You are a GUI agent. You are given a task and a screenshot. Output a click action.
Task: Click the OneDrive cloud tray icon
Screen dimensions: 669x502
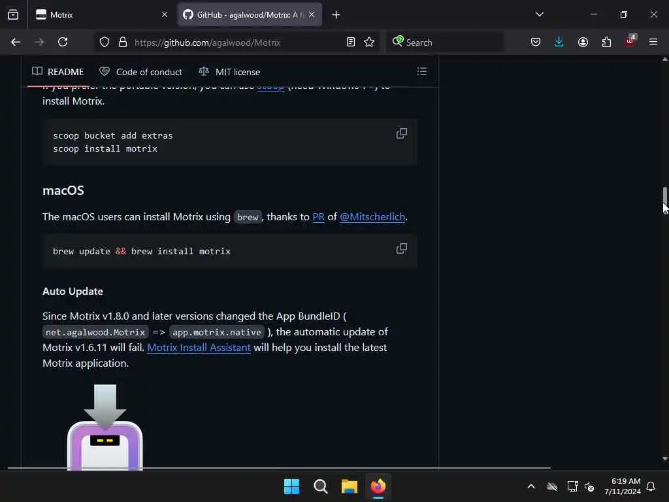pos(551,486)
